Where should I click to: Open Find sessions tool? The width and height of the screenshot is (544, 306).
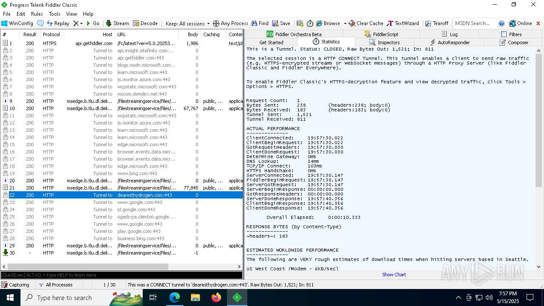point(260,23)
